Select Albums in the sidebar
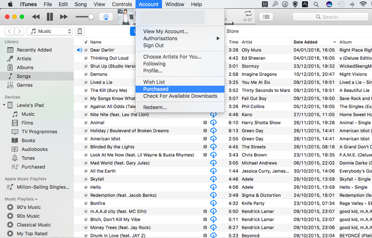The width and height of the screenshot is (372, 238). coord(25,67)
